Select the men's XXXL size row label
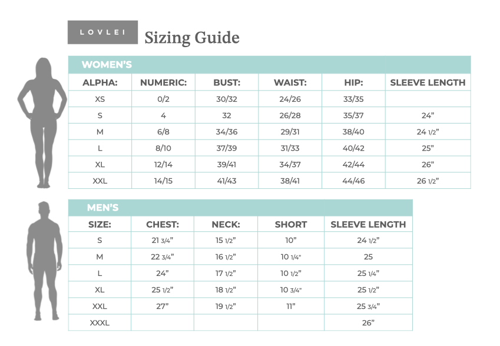Image resolution: width=500 pixels, height=346 pixels. 100,322
